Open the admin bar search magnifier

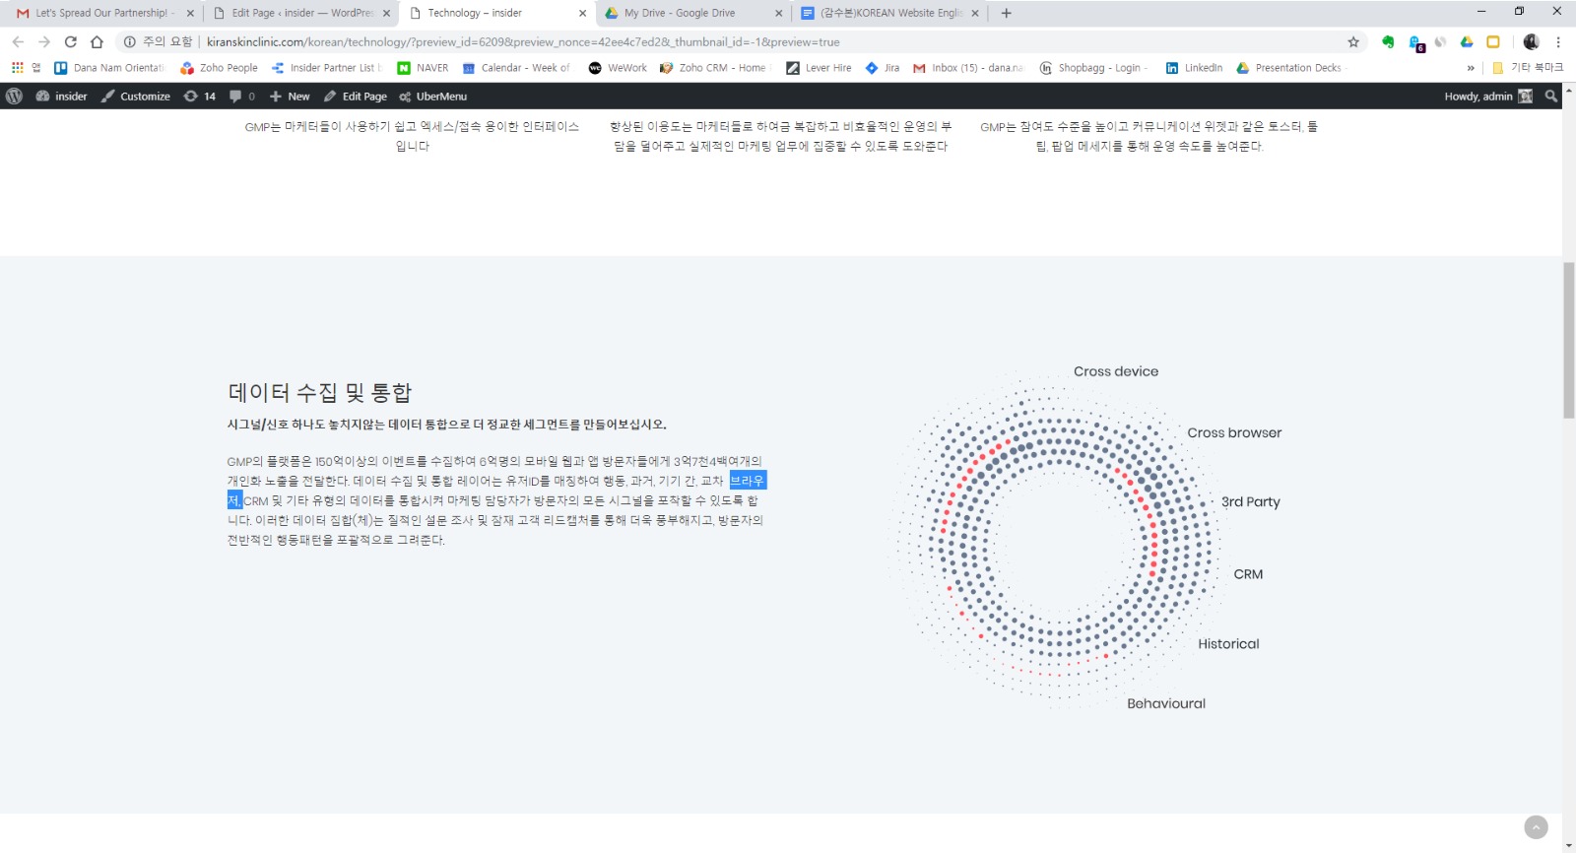(1551, 97)
